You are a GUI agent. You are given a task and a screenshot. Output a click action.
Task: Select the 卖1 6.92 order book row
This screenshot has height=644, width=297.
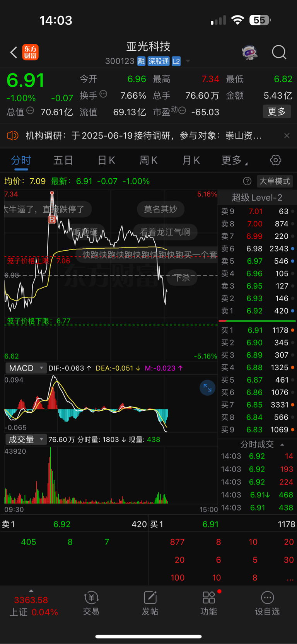pyautogui.click(x=257, y=311)
